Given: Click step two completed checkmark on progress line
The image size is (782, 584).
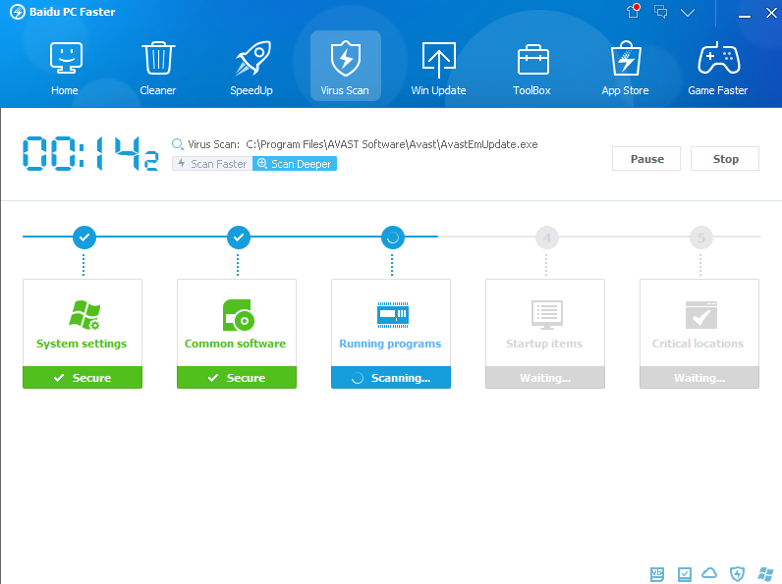Looking at the screenshot, I should 239,238.
